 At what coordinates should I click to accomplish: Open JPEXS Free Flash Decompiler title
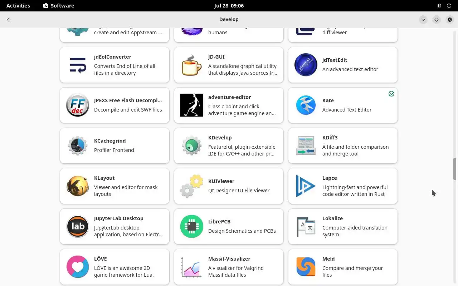(128, 100)
